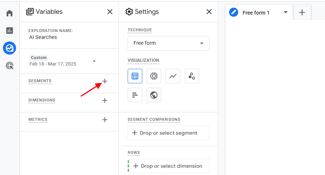Open Advertising section icon
Viewport: 325px width, 175px height.
pyautogui.click(x=9, y=66)
